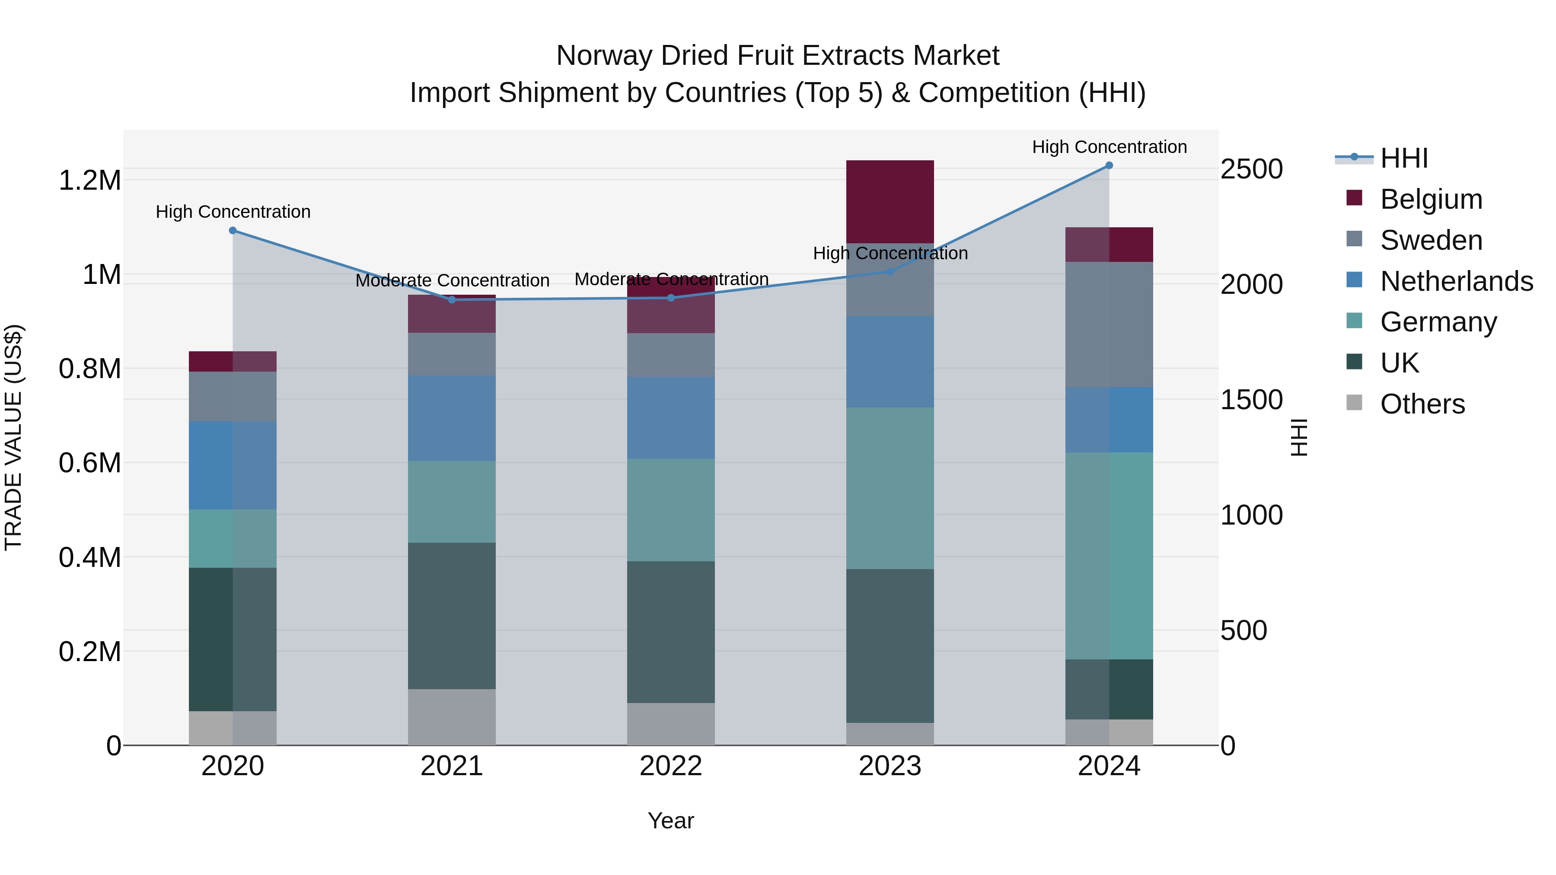The width and height of the screenshot is (1556, 875).
Task: Click the 2022 x-axis label
Action: pos(670,766)
